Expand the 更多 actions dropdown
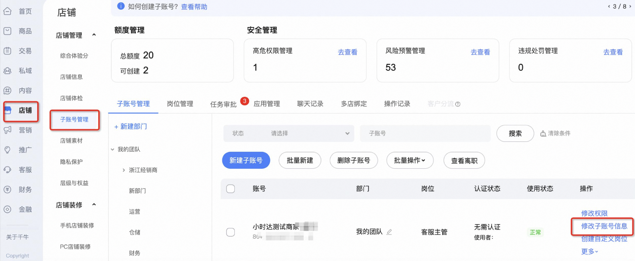635x261 pixels. [589, 251]
